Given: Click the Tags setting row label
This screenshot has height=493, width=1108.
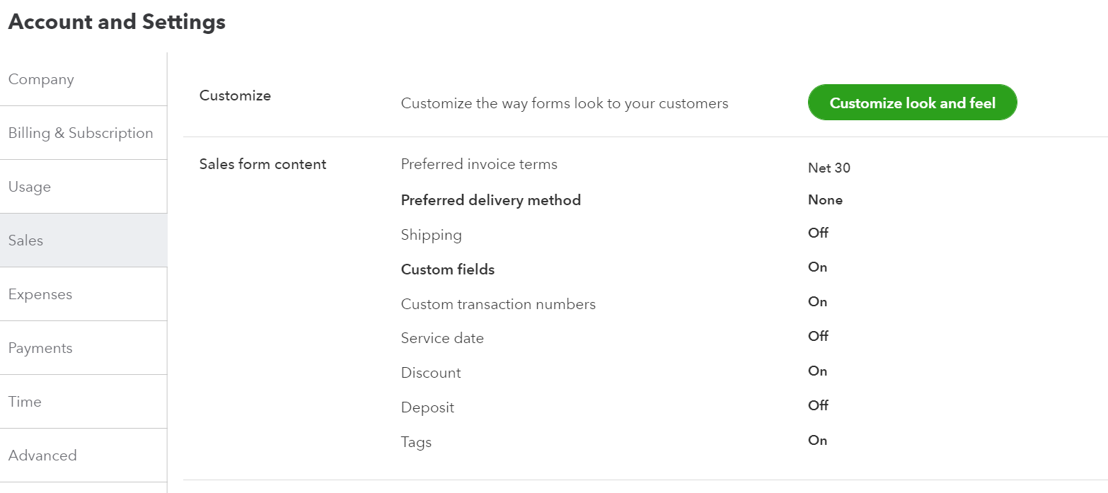Looking at the screenshot, I should pos(416,442).
